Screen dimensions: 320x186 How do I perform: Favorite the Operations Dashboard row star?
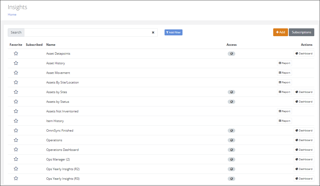click(x=16, y=150)
